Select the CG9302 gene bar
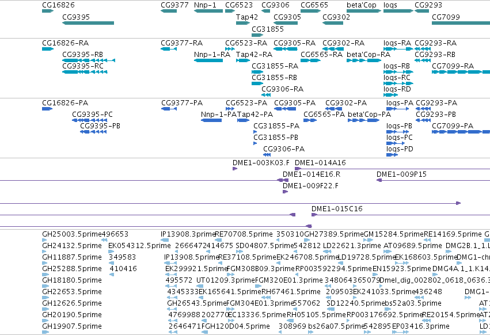 pos(333,23)
